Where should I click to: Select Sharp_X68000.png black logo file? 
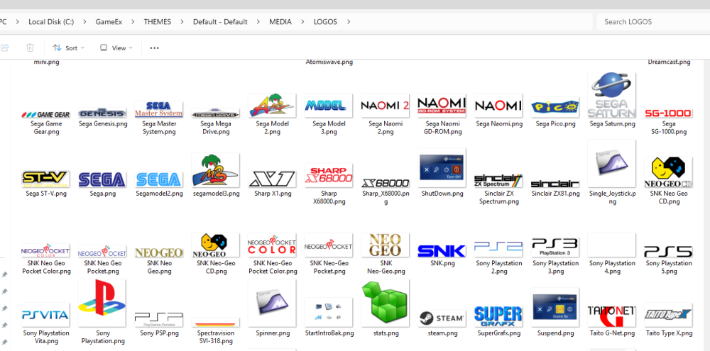click(386, 183)
